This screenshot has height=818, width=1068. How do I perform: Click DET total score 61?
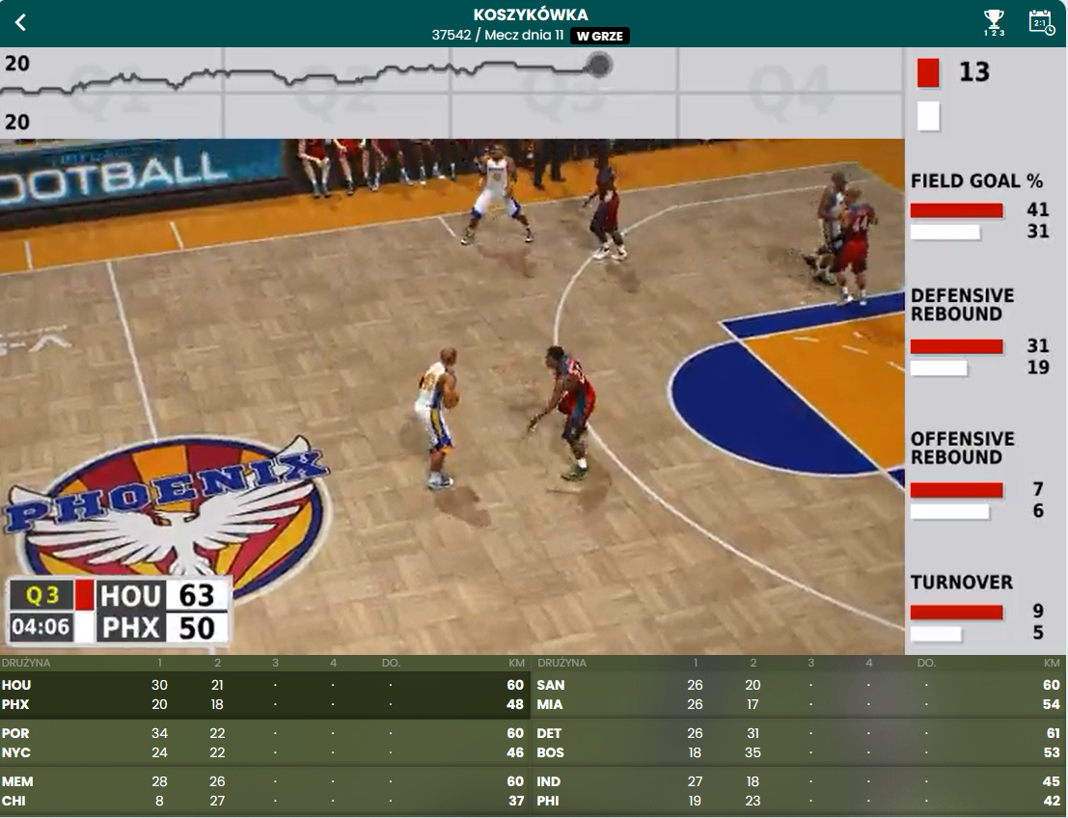[x=1053, y=733]
